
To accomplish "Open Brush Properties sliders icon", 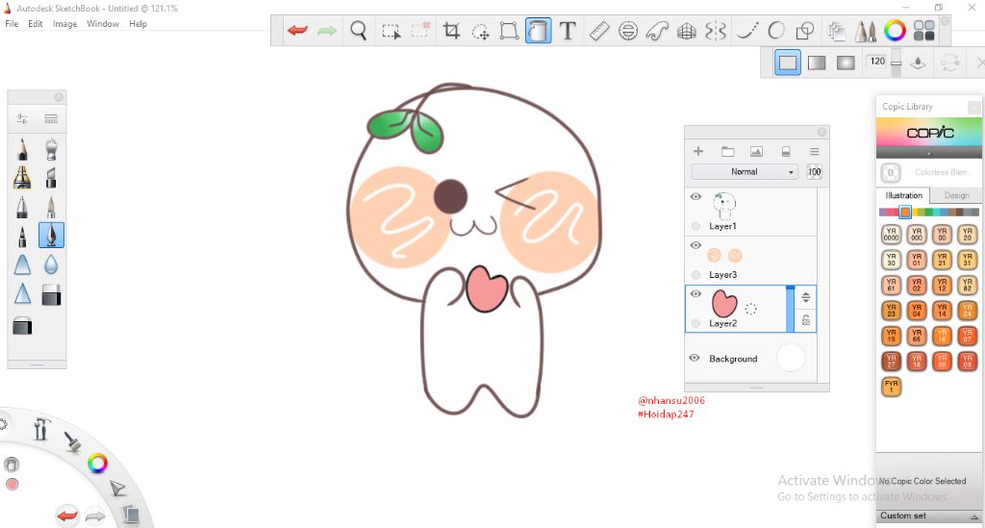I will click(x=22, y=118).
